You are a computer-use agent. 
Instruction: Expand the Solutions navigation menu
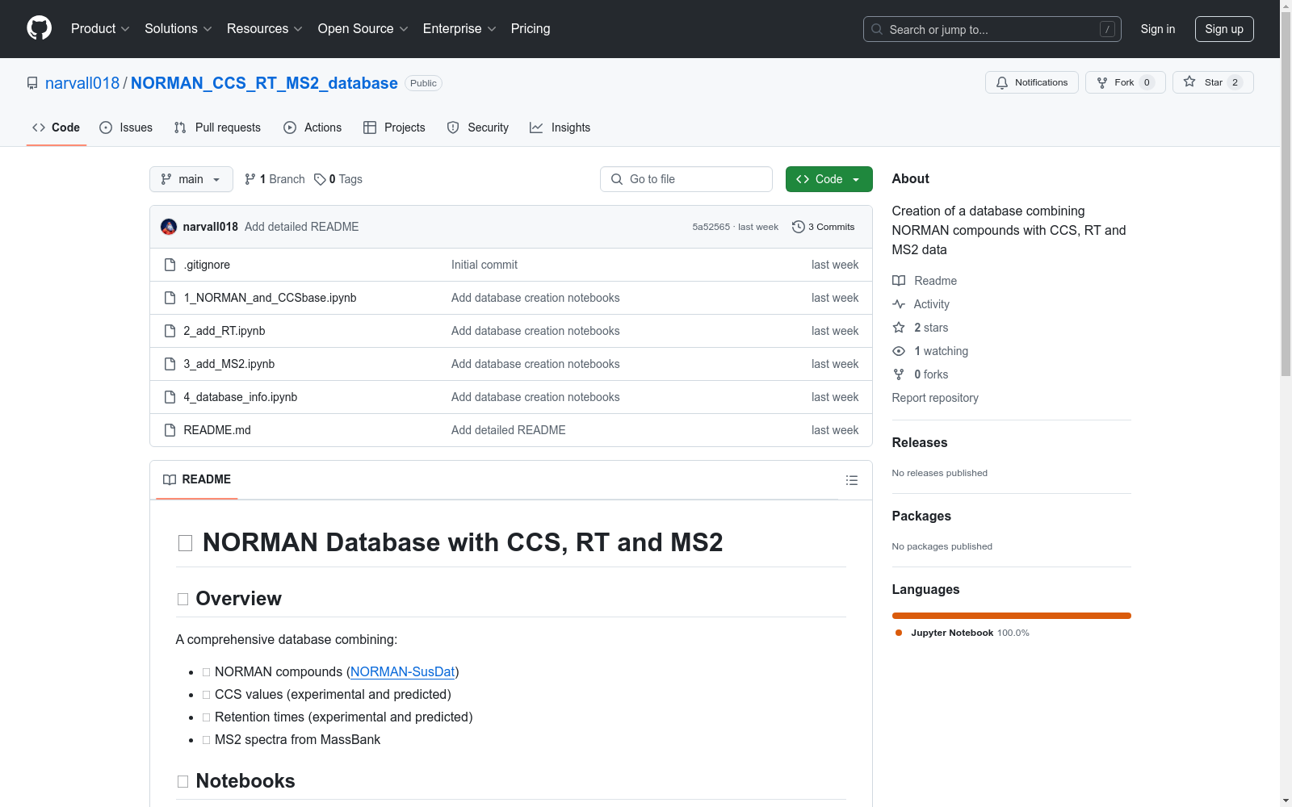178,28
